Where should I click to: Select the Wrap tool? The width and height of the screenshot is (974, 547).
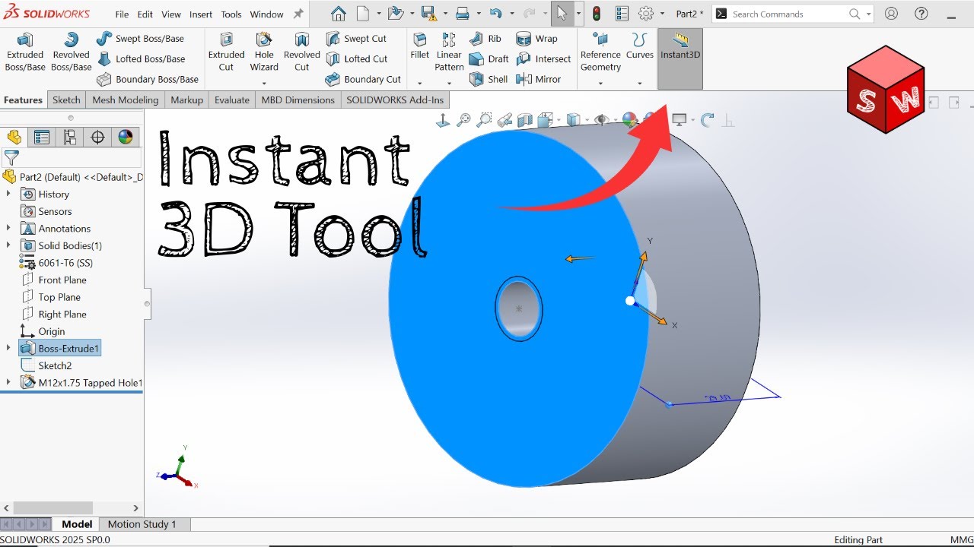click(x=536, y=39)
